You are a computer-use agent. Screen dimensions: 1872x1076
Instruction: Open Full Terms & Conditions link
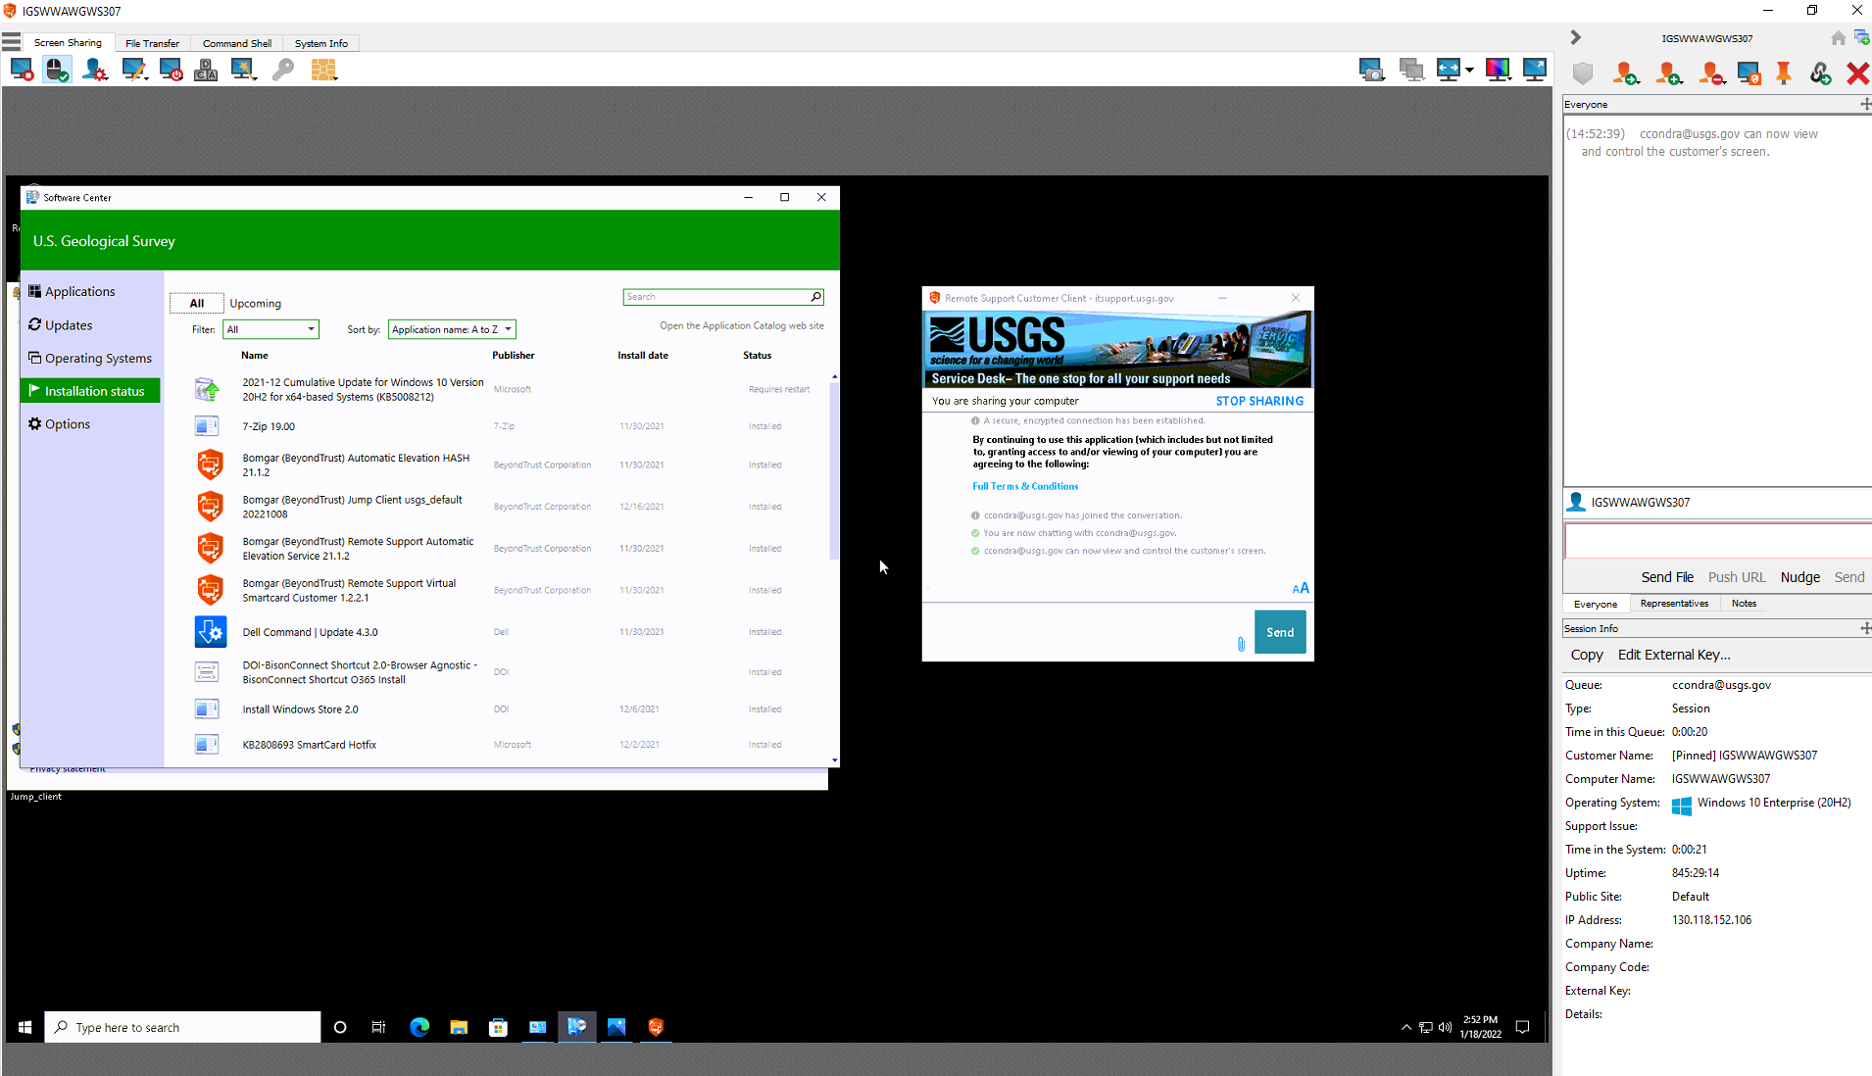coord(1025,486)
